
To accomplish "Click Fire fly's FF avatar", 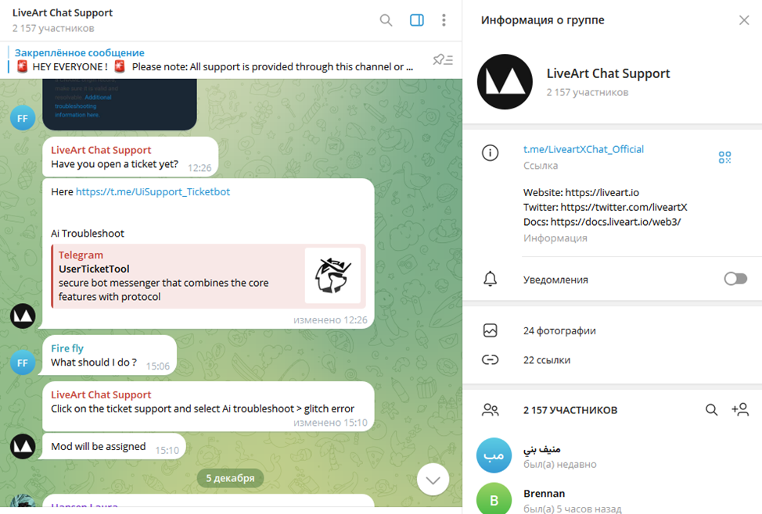I will tap(23, 363).
